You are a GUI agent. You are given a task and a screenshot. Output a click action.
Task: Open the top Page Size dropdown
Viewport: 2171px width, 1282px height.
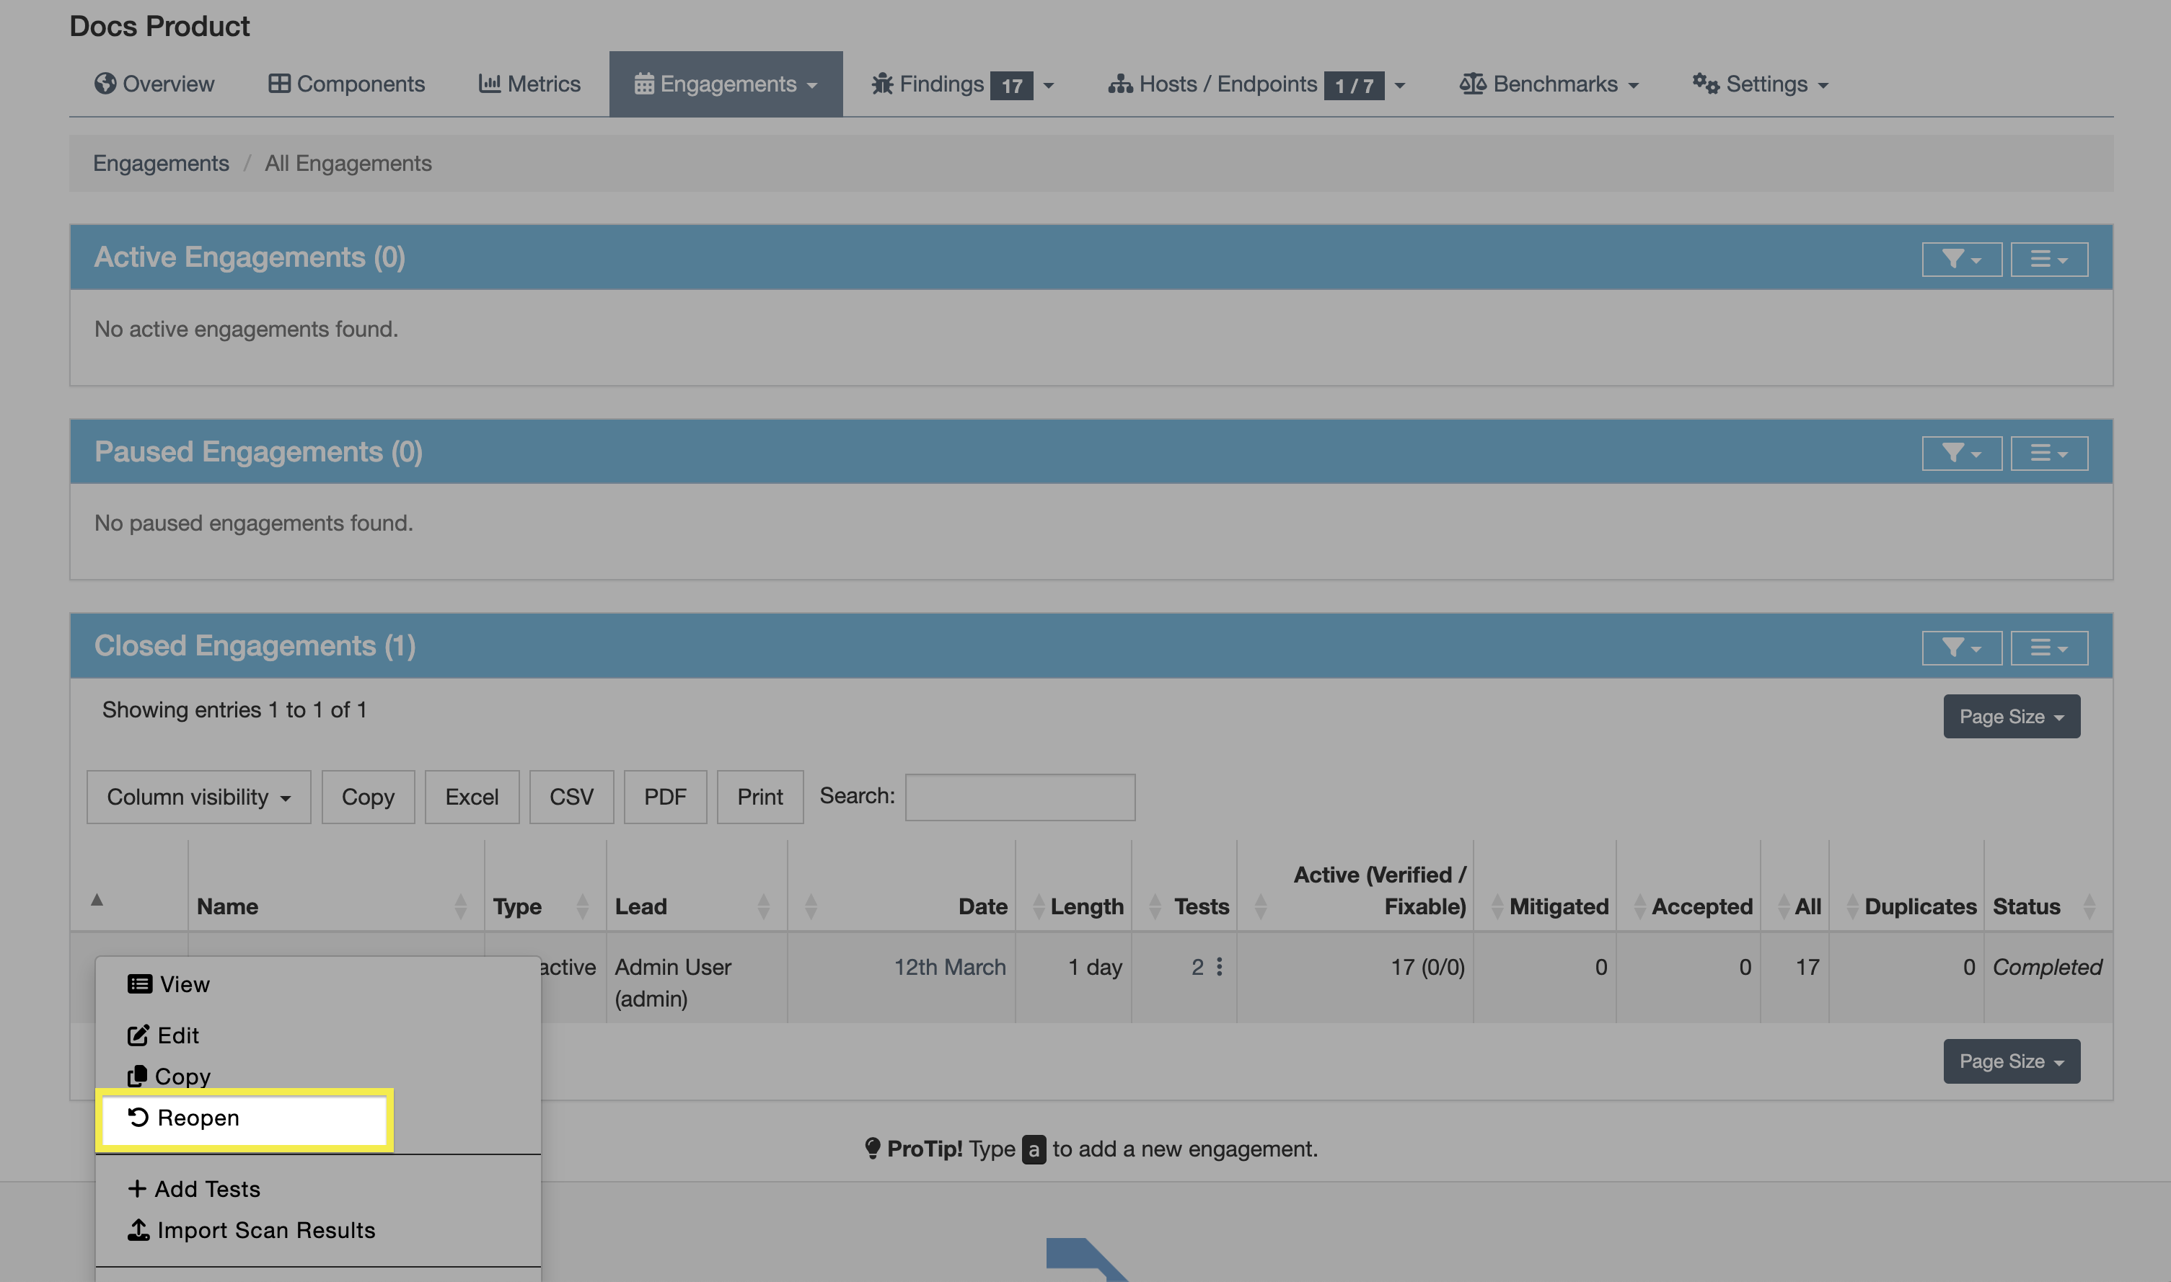click(x=2010, y=716)
